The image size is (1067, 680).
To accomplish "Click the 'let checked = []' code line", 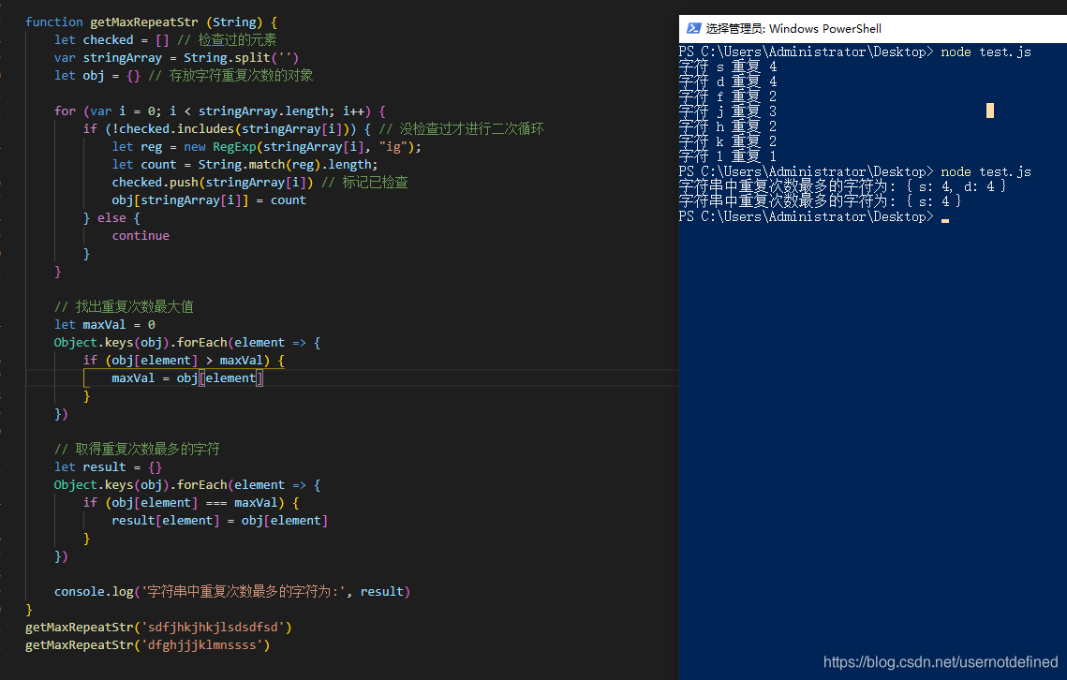I will point(166,39).
